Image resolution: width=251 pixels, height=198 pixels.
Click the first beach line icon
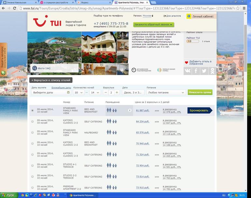pyautogui.click(x=159, y=70)
